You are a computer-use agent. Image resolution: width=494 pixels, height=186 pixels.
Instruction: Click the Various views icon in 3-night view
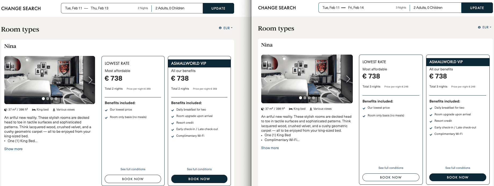(x=311, y=109)
